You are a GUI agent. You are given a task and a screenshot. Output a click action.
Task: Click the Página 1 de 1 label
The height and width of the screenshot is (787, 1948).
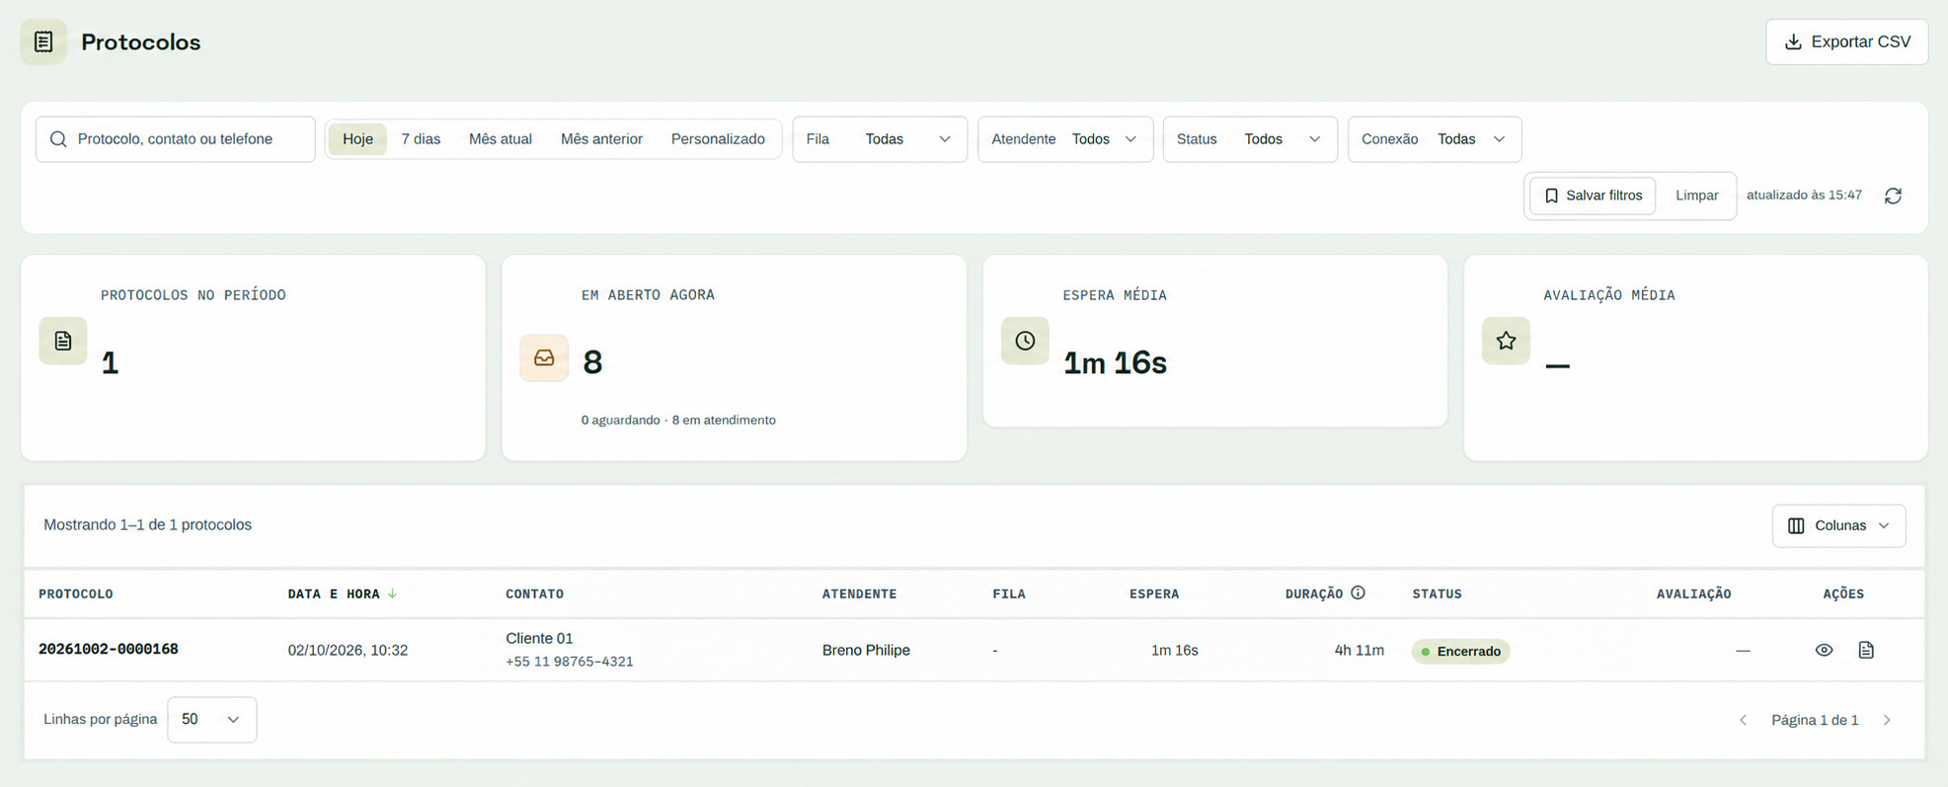(1815, 720)
